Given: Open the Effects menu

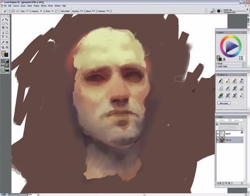Looking at the screenshot, I should (43, 6).
